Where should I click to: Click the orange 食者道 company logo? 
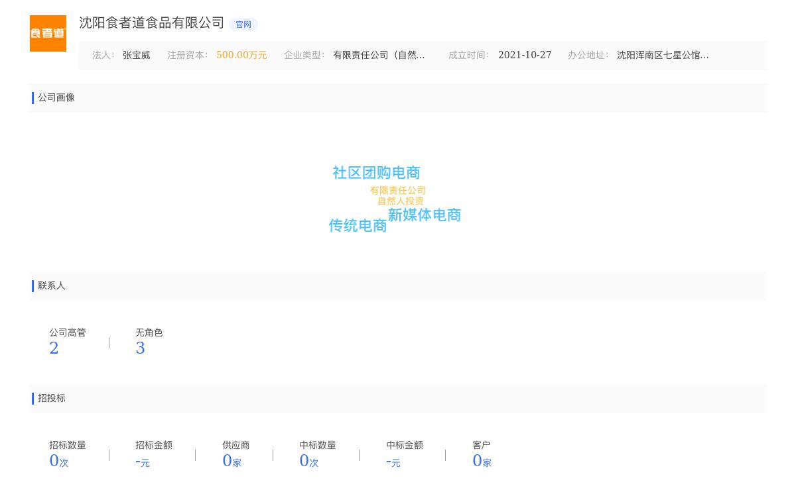[x=48, y=33]
